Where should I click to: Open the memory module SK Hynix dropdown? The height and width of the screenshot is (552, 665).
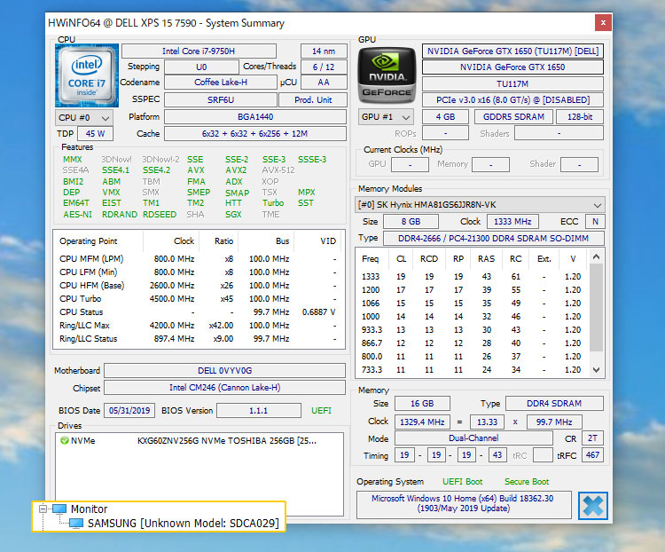pyautogui.click(x=480, y=205)
